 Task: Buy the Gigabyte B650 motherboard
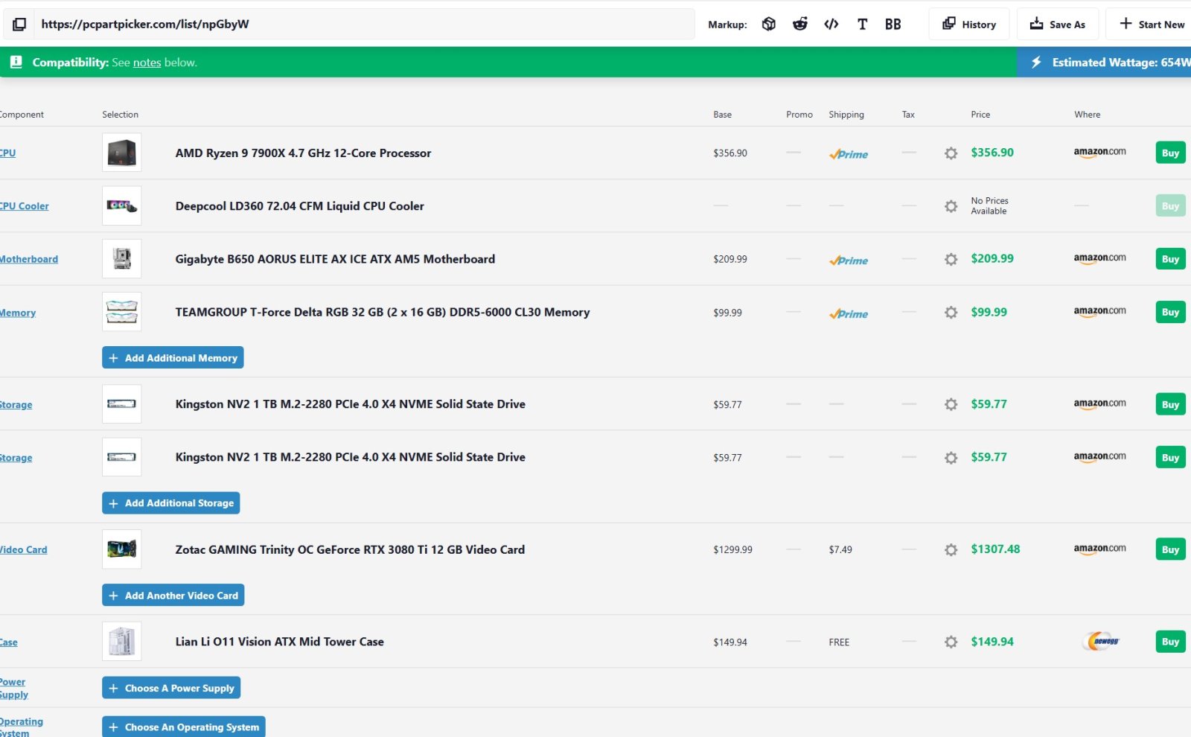point(1170,259)
